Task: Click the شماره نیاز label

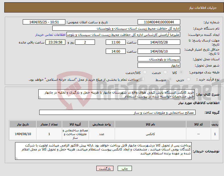Action: (211, 22)
